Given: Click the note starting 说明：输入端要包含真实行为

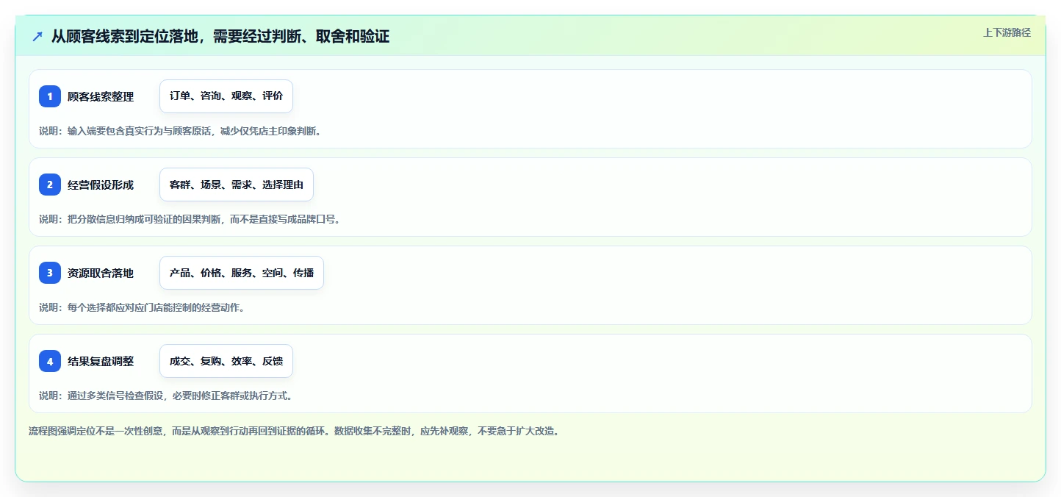Looking at the screenshot, I should pyautogui.click(x=181, y=131).
